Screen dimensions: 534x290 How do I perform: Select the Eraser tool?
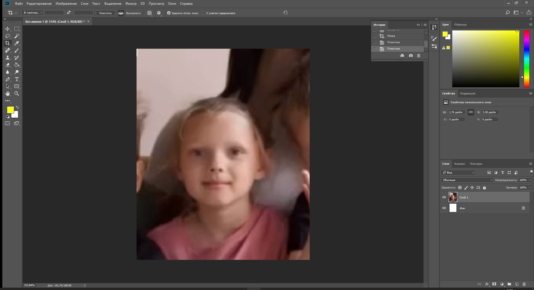coord(7,65)
